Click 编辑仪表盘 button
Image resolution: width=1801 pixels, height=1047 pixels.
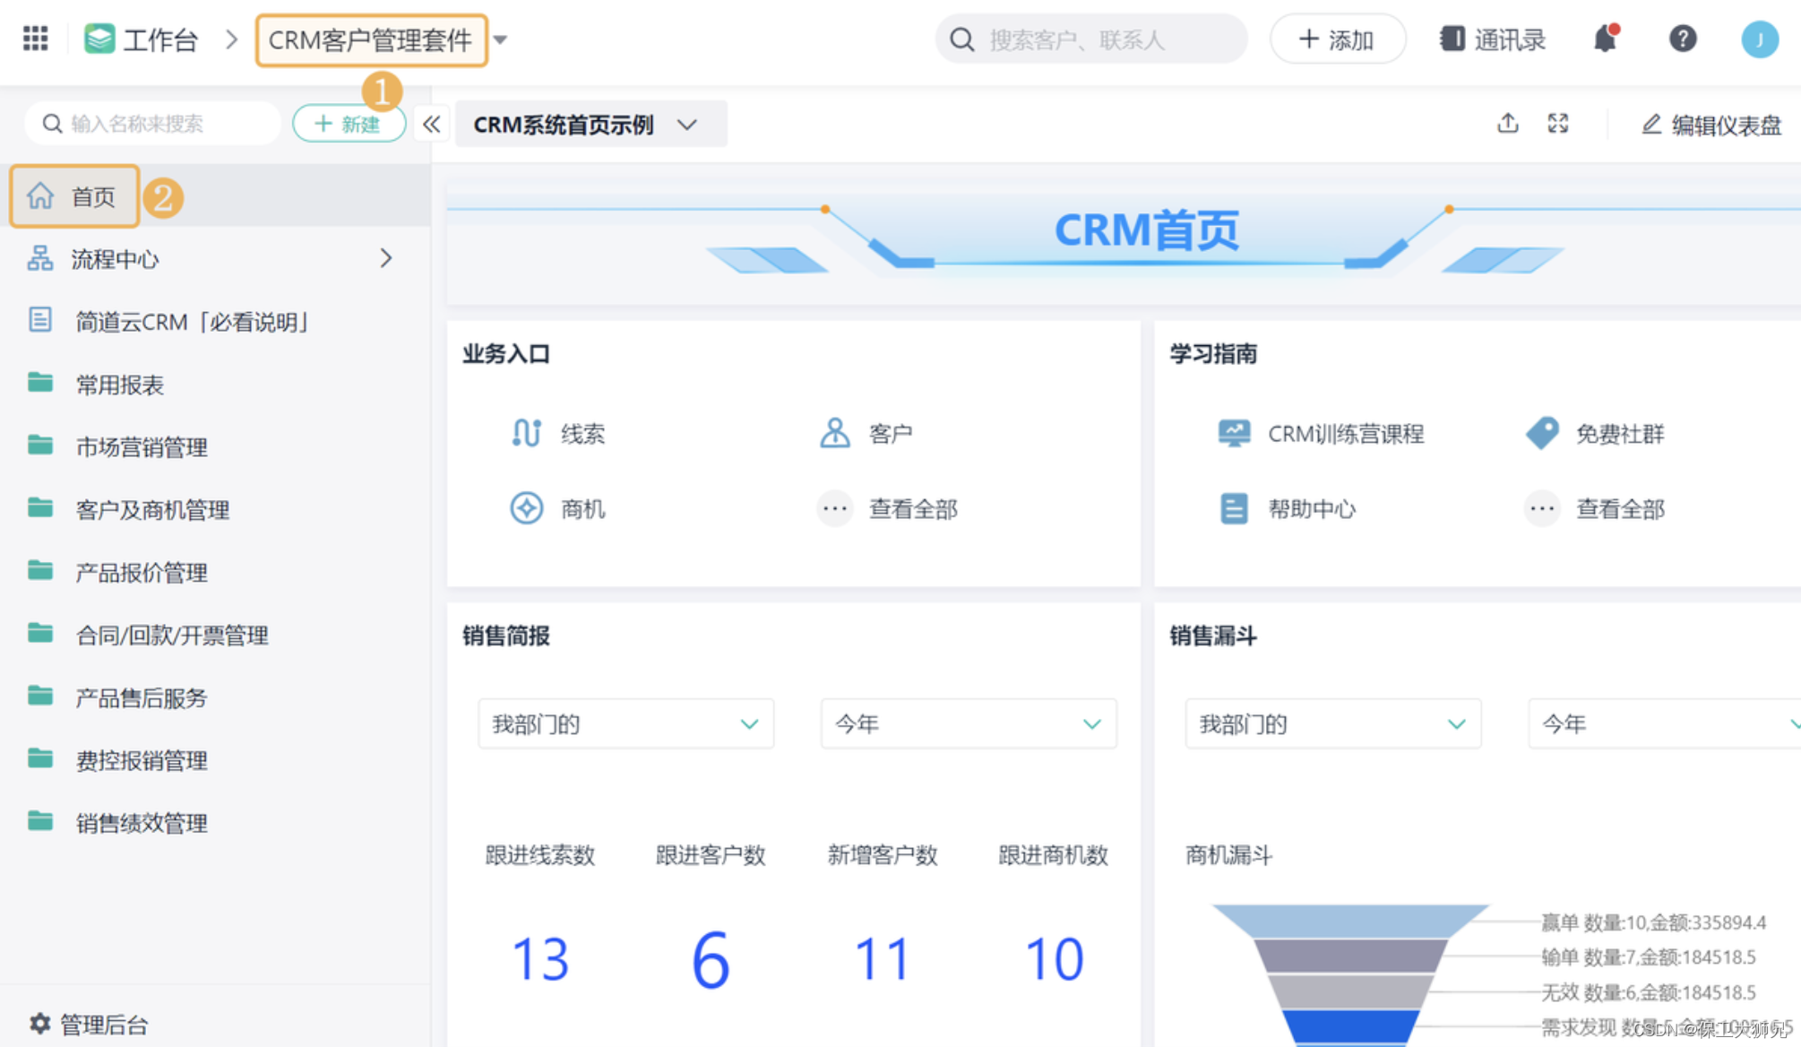[x=1711, y=125]
